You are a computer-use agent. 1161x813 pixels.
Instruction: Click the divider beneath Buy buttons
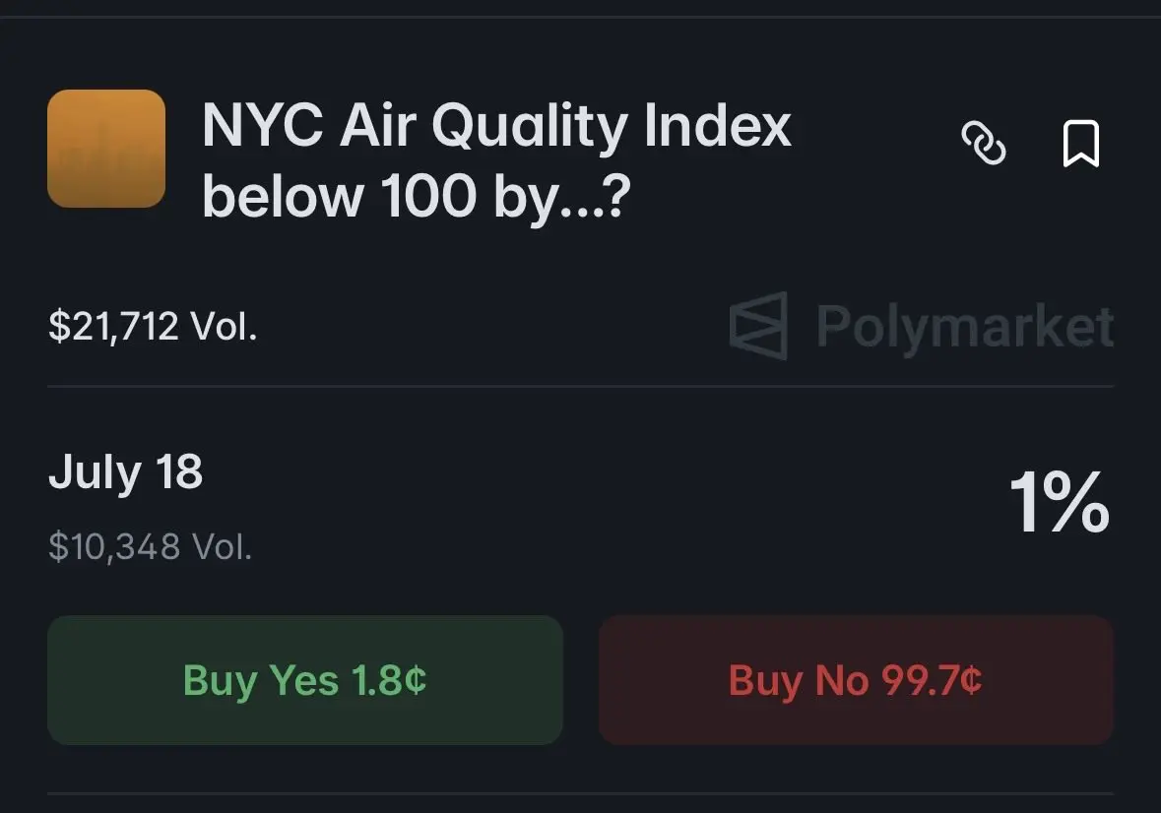581,793
